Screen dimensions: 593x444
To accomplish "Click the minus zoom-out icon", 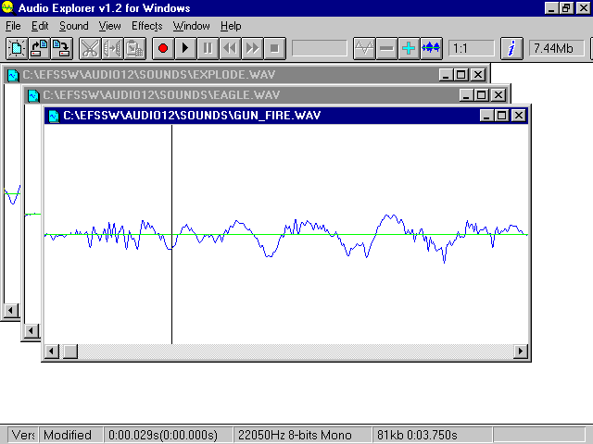I will pyautogui.click(x=386, y=47).
